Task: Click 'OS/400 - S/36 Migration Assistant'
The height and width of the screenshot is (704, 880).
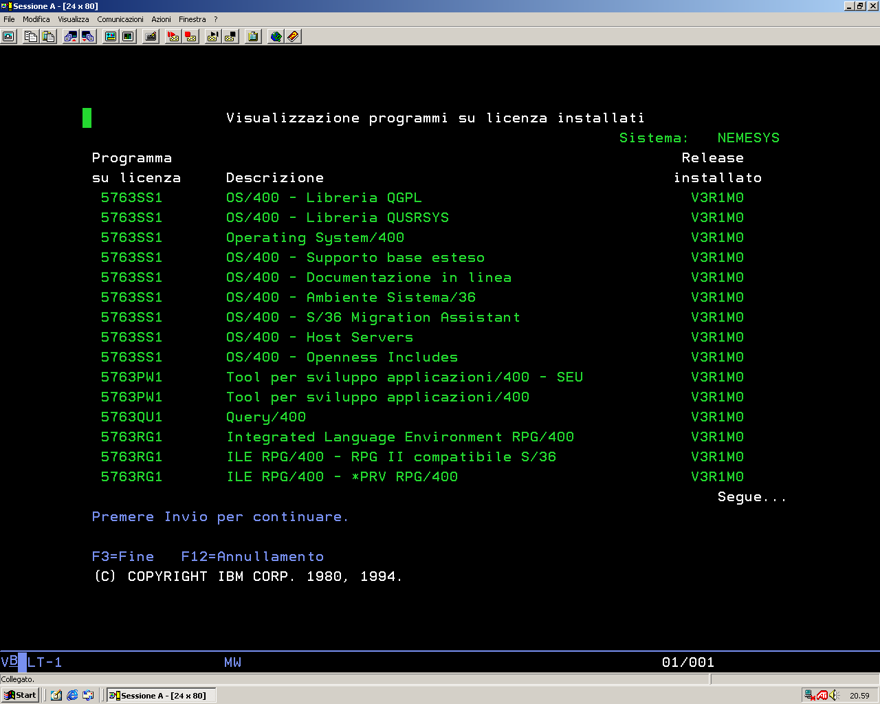Action: coord(373,317)
